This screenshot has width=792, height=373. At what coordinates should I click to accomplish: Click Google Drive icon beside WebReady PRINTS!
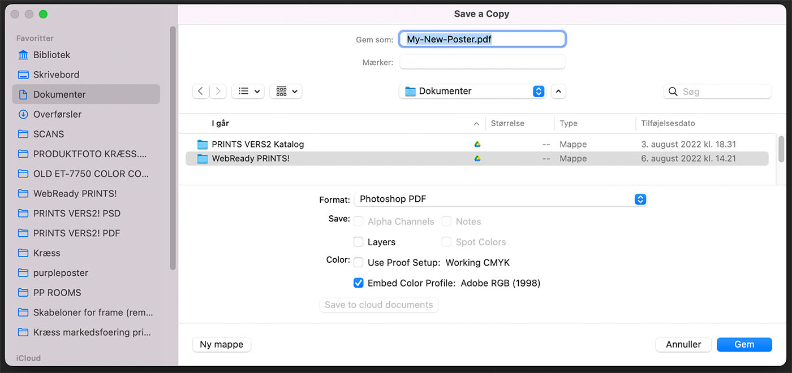(x=477, y=159)
